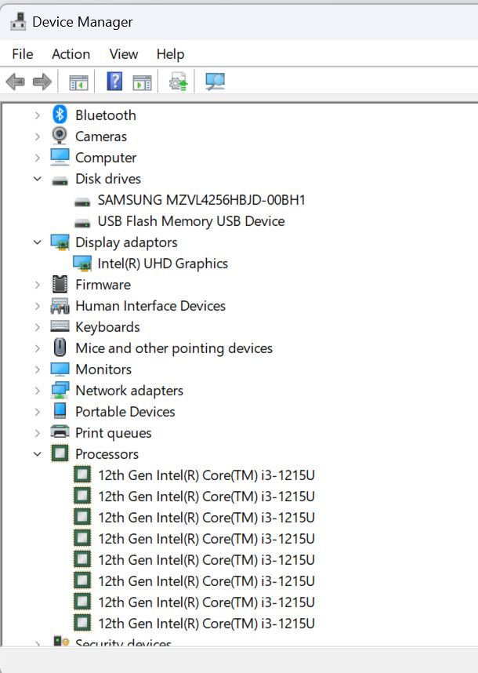Open the View menu
The width and height of the screenshot is (478, 673).
point(124,54)
